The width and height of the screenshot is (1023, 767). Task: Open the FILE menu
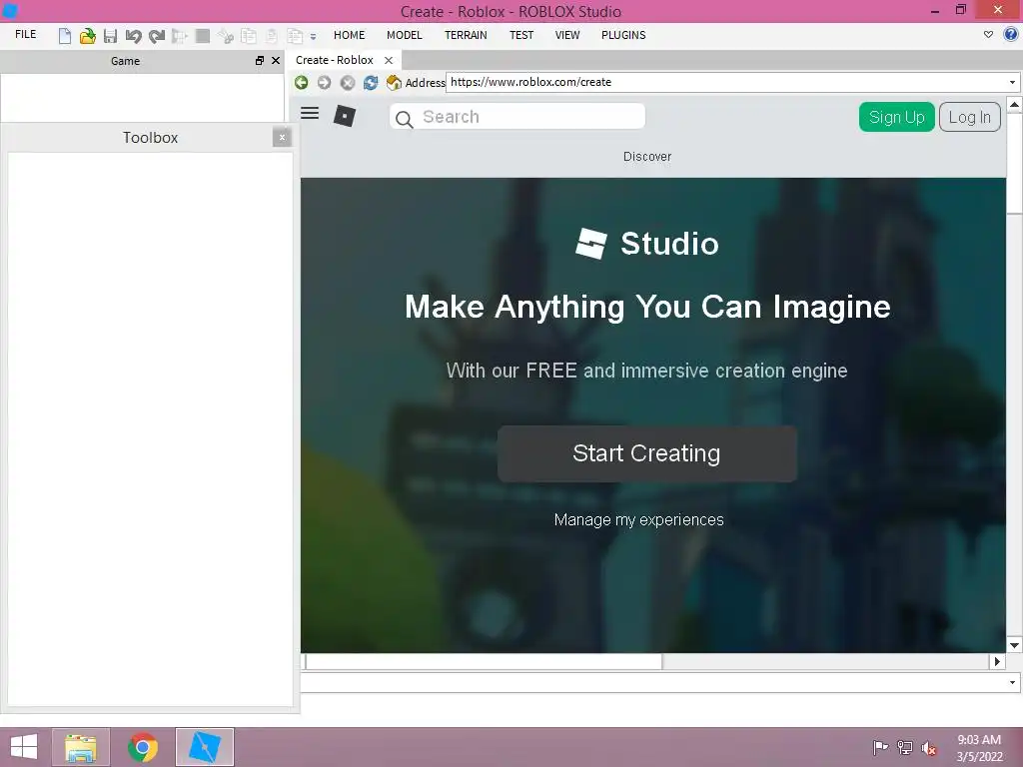click(25, 35)
